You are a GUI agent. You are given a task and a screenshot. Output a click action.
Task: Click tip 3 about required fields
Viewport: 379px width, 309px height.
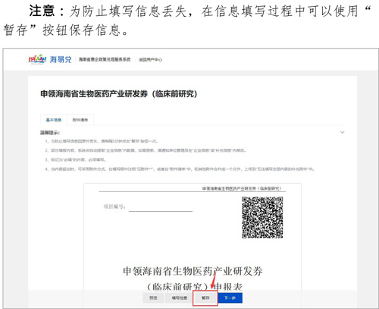click(76, 159)
